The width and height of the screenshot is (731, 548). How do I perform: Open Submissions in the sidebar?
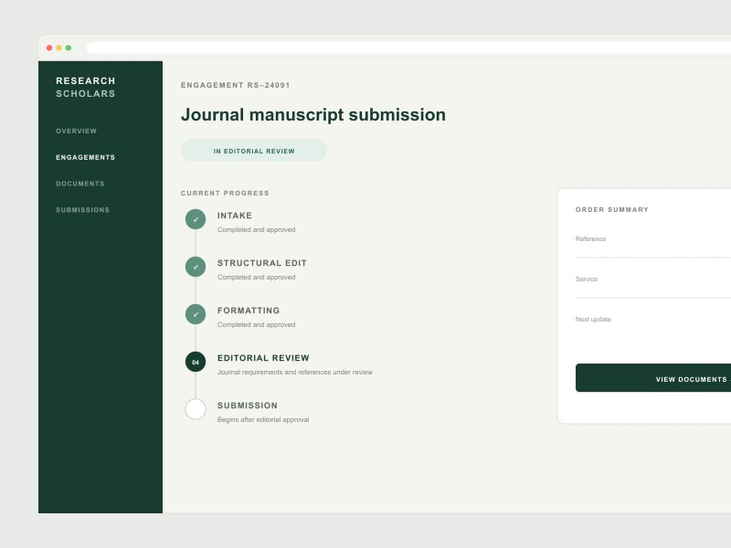pyautogui.click(x=83, y=210)
